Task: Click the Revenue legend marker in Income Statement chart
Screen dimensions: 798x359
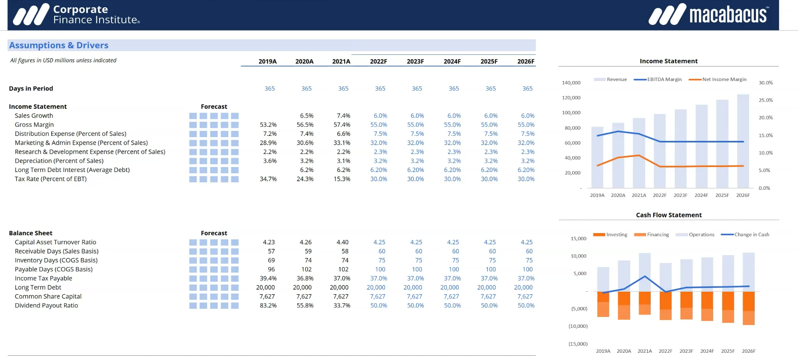Action: pyautogui.click(x=599, y=79)
